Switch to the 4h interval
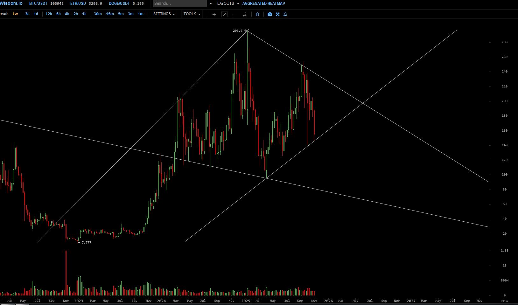 click(x=67, y=14)
